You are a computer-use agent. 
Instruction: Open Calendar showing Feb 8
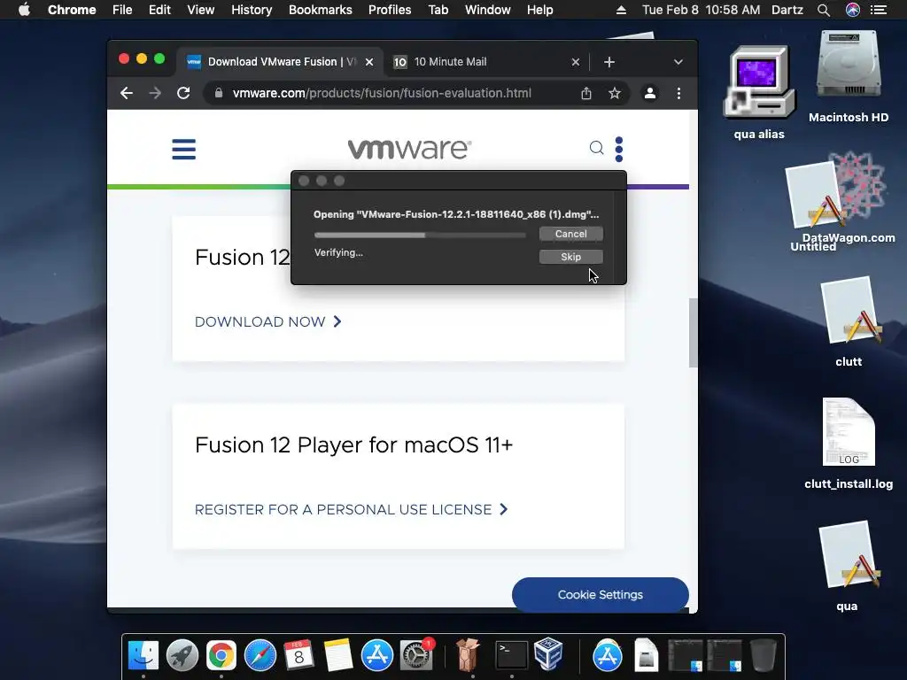[298, 656]
